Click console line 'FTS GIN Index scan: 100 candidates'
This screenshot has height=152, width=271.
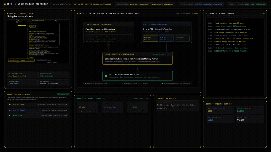(232, 29)
